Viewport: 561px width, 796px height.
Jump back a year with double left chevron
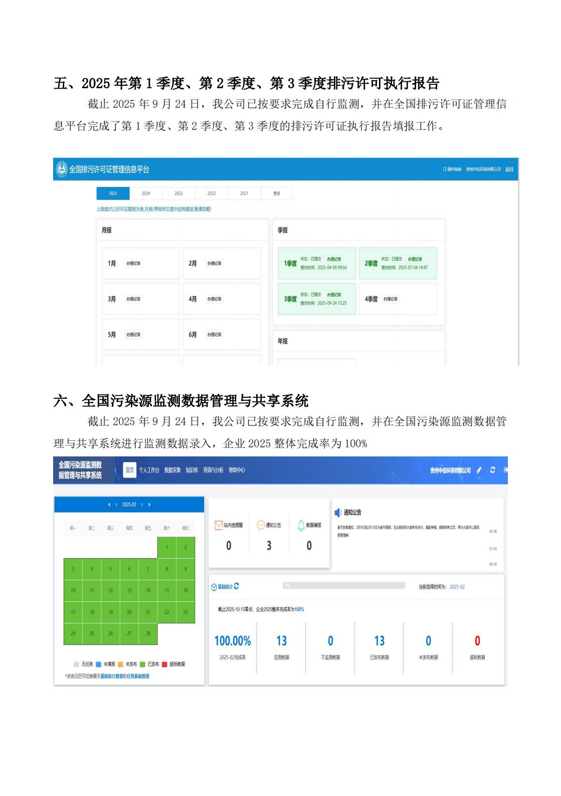tap(109, 505)
